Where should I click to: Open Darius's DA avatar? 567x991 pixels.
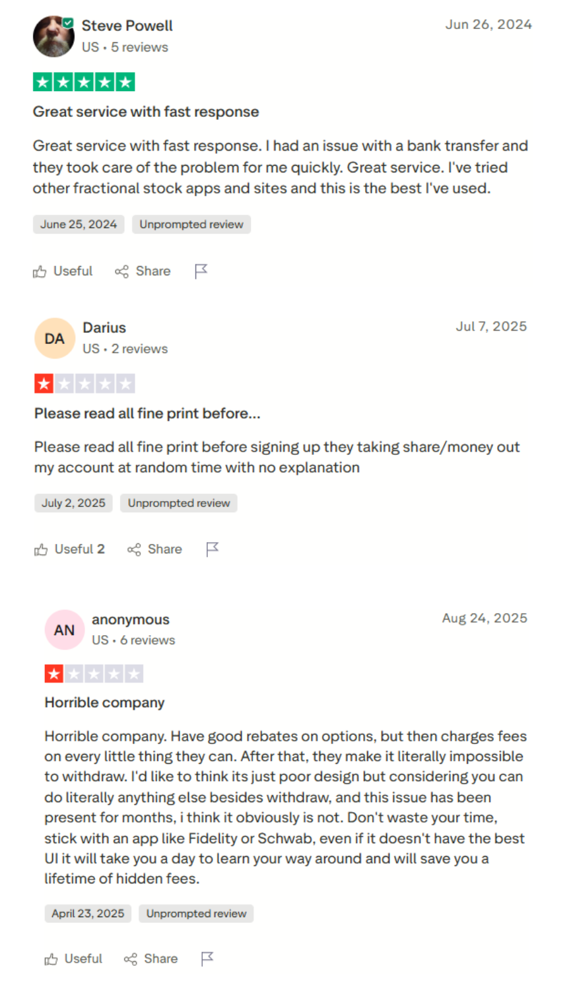tap(55, 339)
